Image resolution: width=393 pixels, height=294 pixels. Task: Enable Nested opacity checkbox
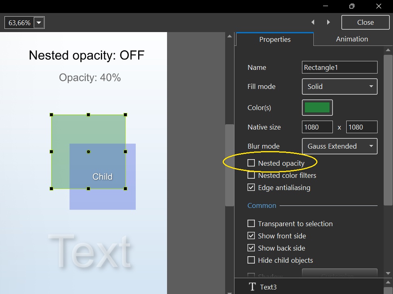coord(251,163)
